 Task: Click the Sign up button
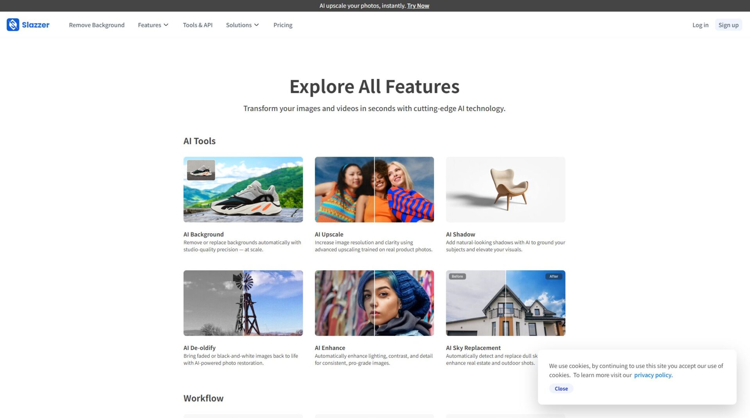pyautogui.click(x=729, y=25)
